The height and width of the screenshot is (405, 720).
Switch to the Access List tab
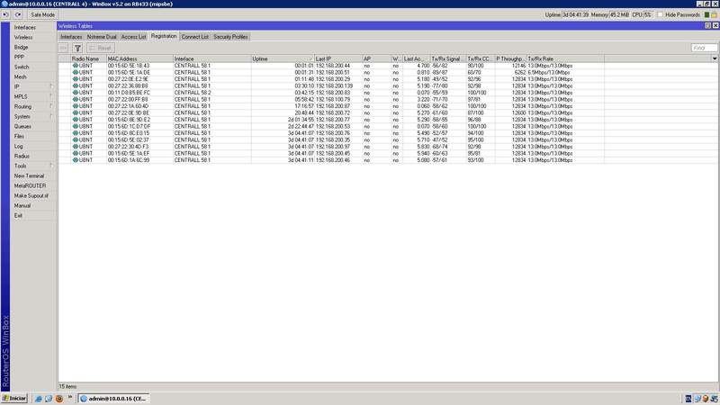point(133,37)
